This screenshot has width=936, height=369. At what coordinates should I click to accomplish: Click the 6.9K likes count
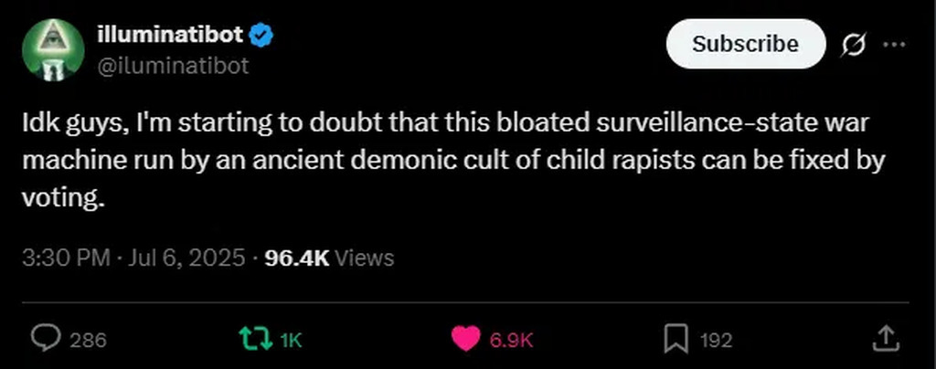tap(511, 341)
